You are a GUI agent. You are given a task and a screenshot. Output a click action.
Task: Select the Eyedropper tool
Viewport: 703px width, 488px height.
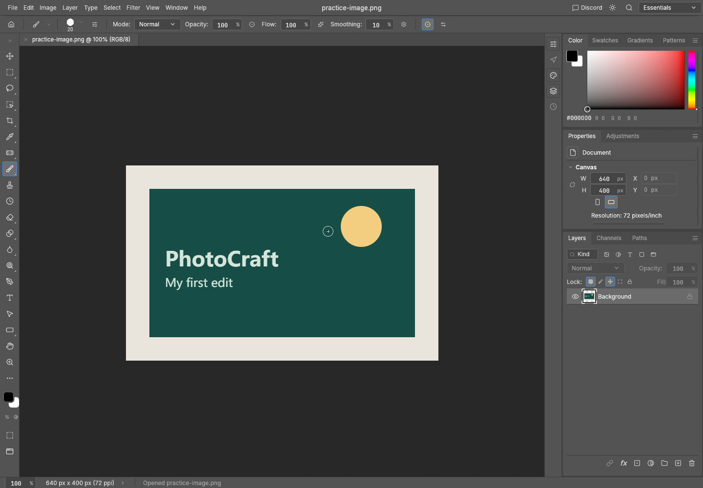[x=10, y=137]
